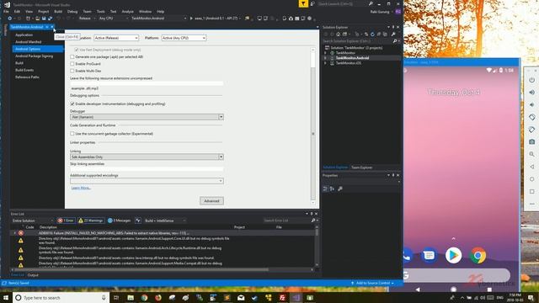The height and width of the screenshot is (303, 539).
Task: Toggle the 1 Error filter button
Action: pos(66,221)
